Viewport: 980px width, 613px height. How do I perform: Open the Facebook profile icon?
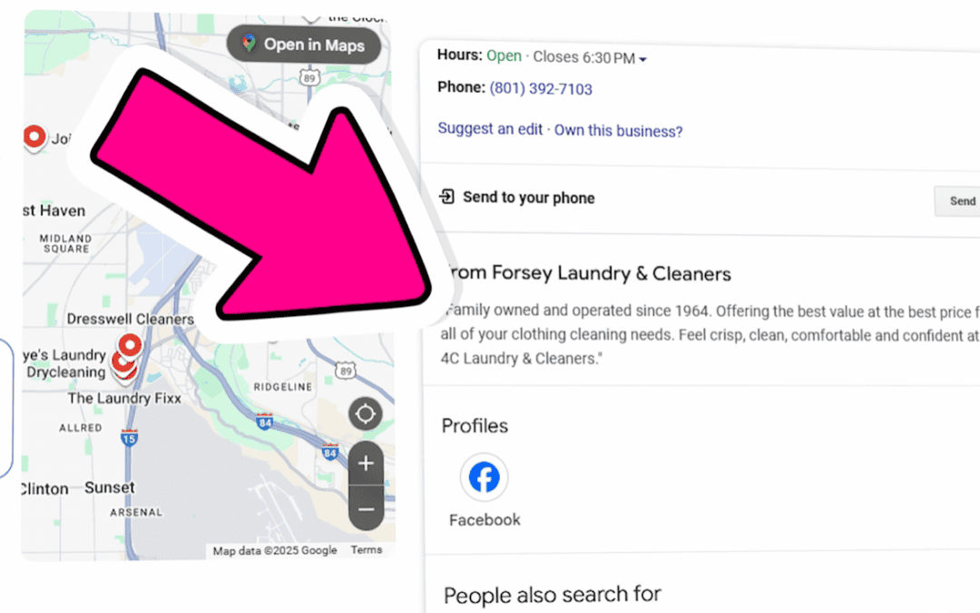point(485,478)
